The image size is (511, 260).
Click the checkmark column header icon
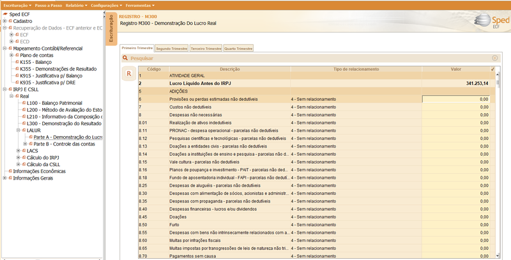coord(492,69)
